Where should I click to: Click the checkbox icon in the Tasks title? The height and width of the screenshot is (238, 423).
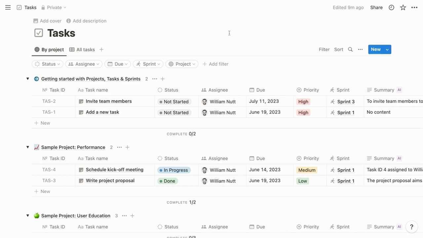click(x=39, y=33)
